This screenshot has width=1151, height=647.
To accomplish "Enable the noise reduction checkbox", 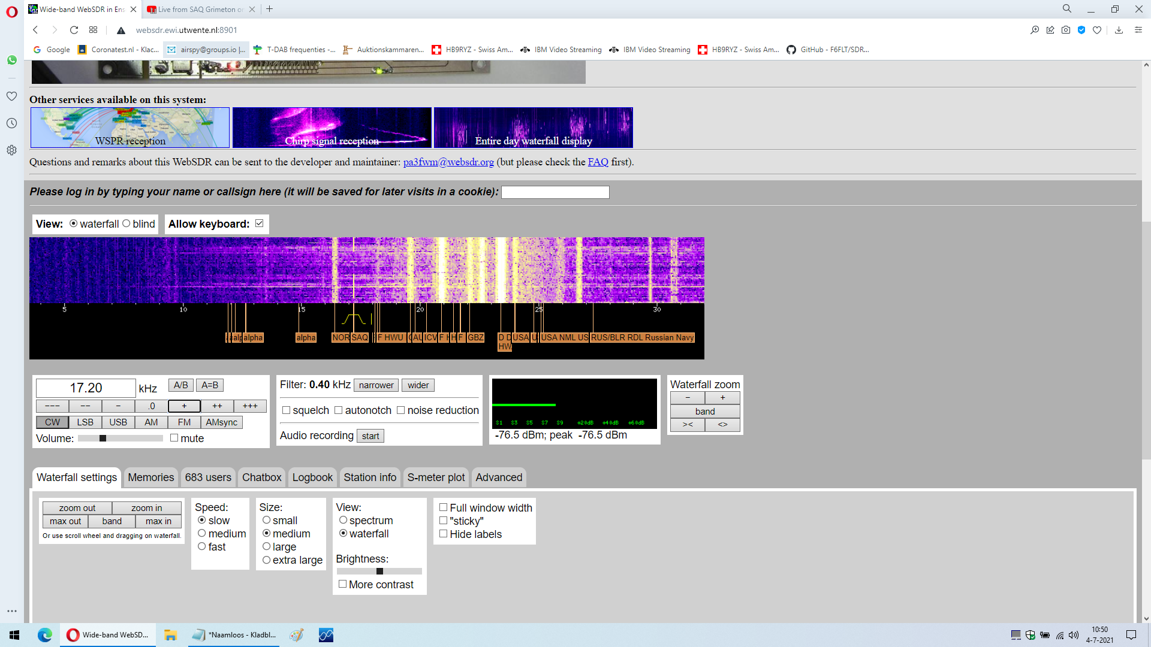I will pyautogui.click(x=401, y=410).
